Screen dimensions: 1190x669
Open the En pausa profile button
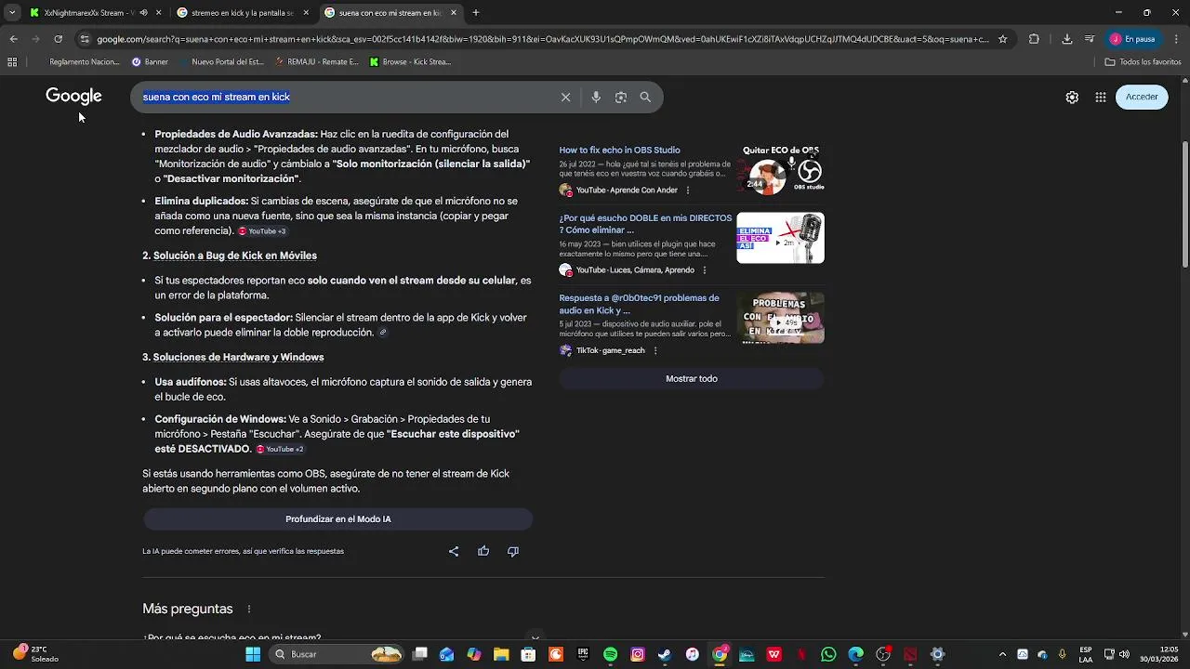1132,39
